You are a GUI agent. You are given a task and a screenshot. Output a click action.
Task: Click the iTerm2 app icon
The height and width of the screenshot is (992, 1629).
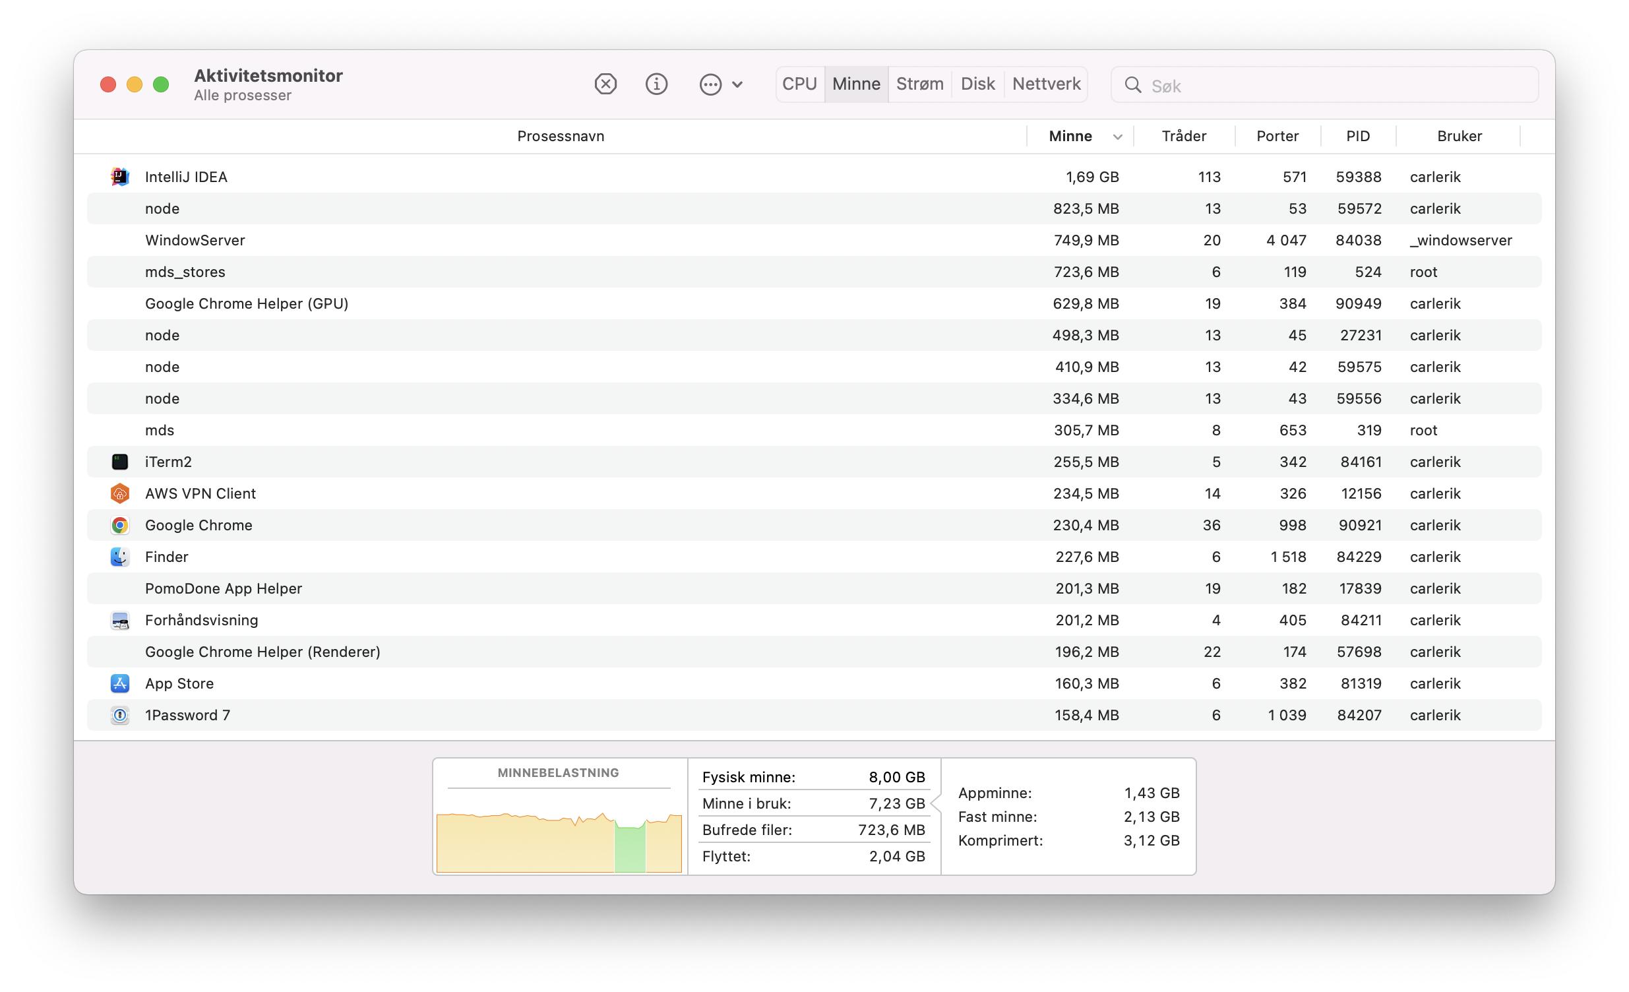coord(119,462)
